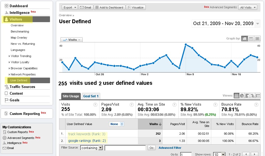The height and width of the screenshot is (156, 265).
Task: Click the question mark beside Bounce Rate
Action: pyautogui.click(x=256, y=104)
